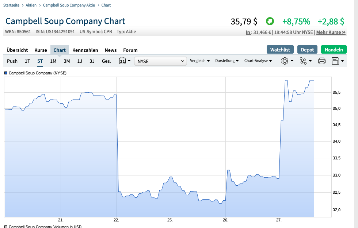The height and width of the screenshot is (228, 358).
Task: Select the Ges. time range
Action: pyautogui.click(x=106, y=61)
